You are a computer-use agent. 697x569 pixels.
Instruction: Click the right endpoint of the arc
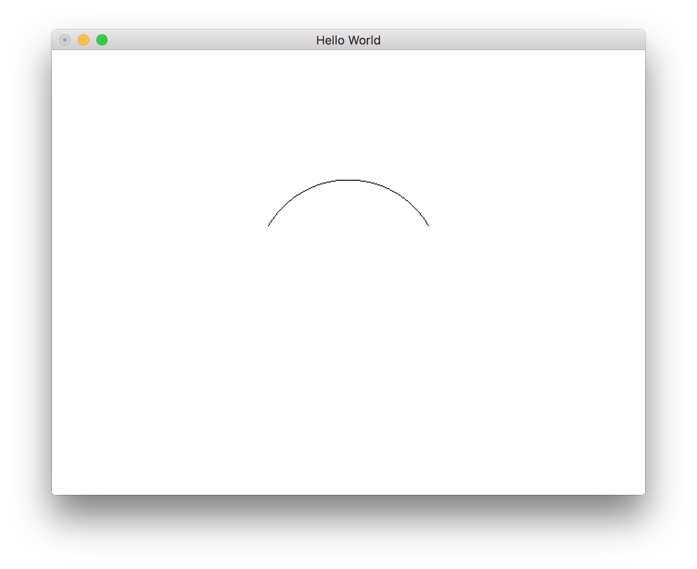(x=428, y=227)
